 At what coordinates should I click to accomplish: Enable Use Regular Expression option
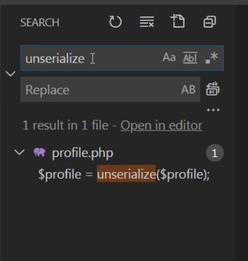(x=212, y=58)
